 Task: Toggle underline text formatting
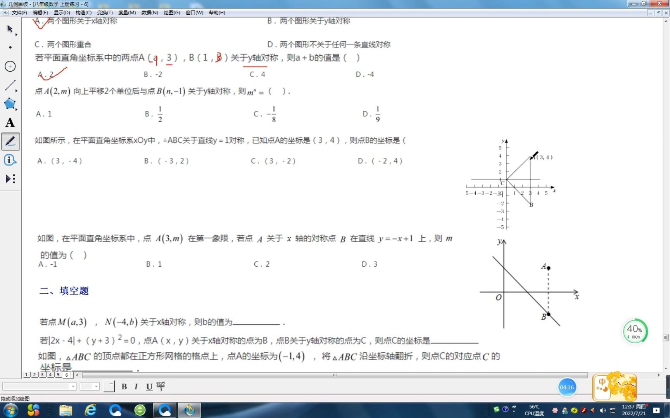(x=149, y=386)
